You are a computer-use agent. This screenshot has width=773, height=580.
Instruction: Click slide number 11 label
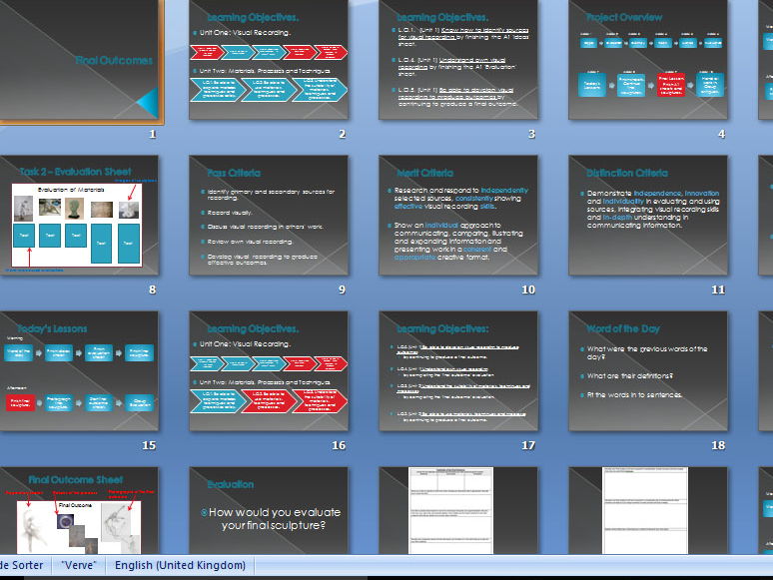click(x=718, y=290)
